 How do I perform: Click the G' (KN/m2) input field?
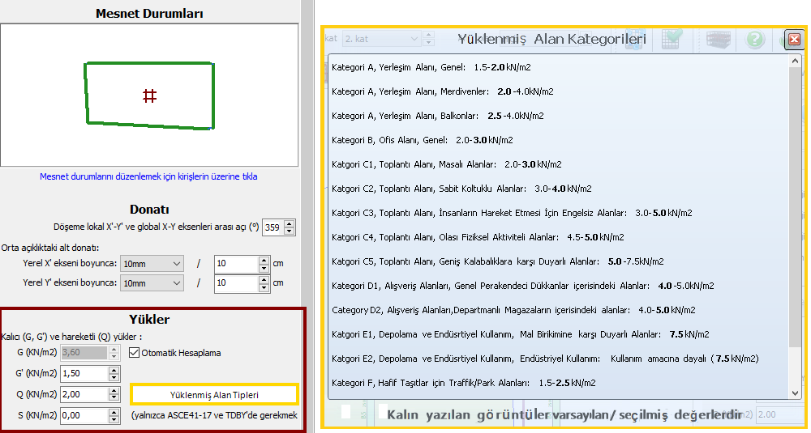click(83, 374)
